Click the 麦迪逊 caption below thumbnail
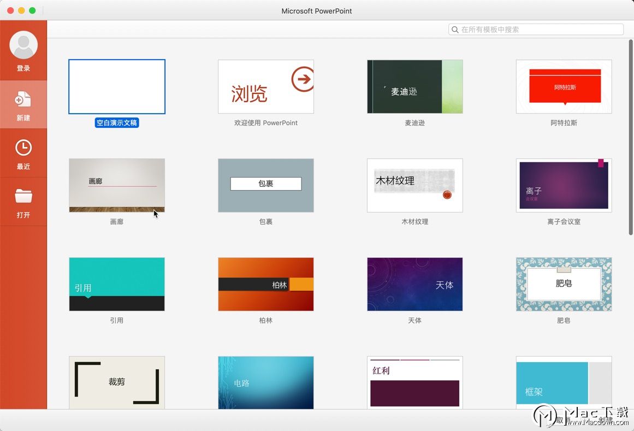Screen dimensions: 634x431 (415, 123)
